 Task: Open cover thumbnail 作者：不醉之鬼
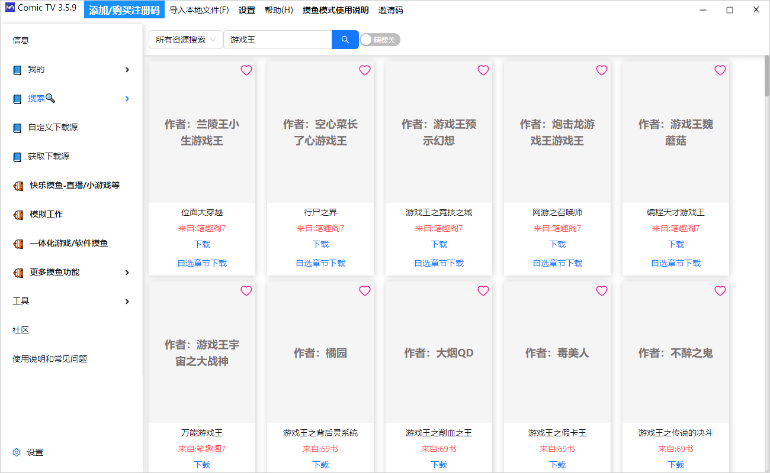click(x=676, y=352)
